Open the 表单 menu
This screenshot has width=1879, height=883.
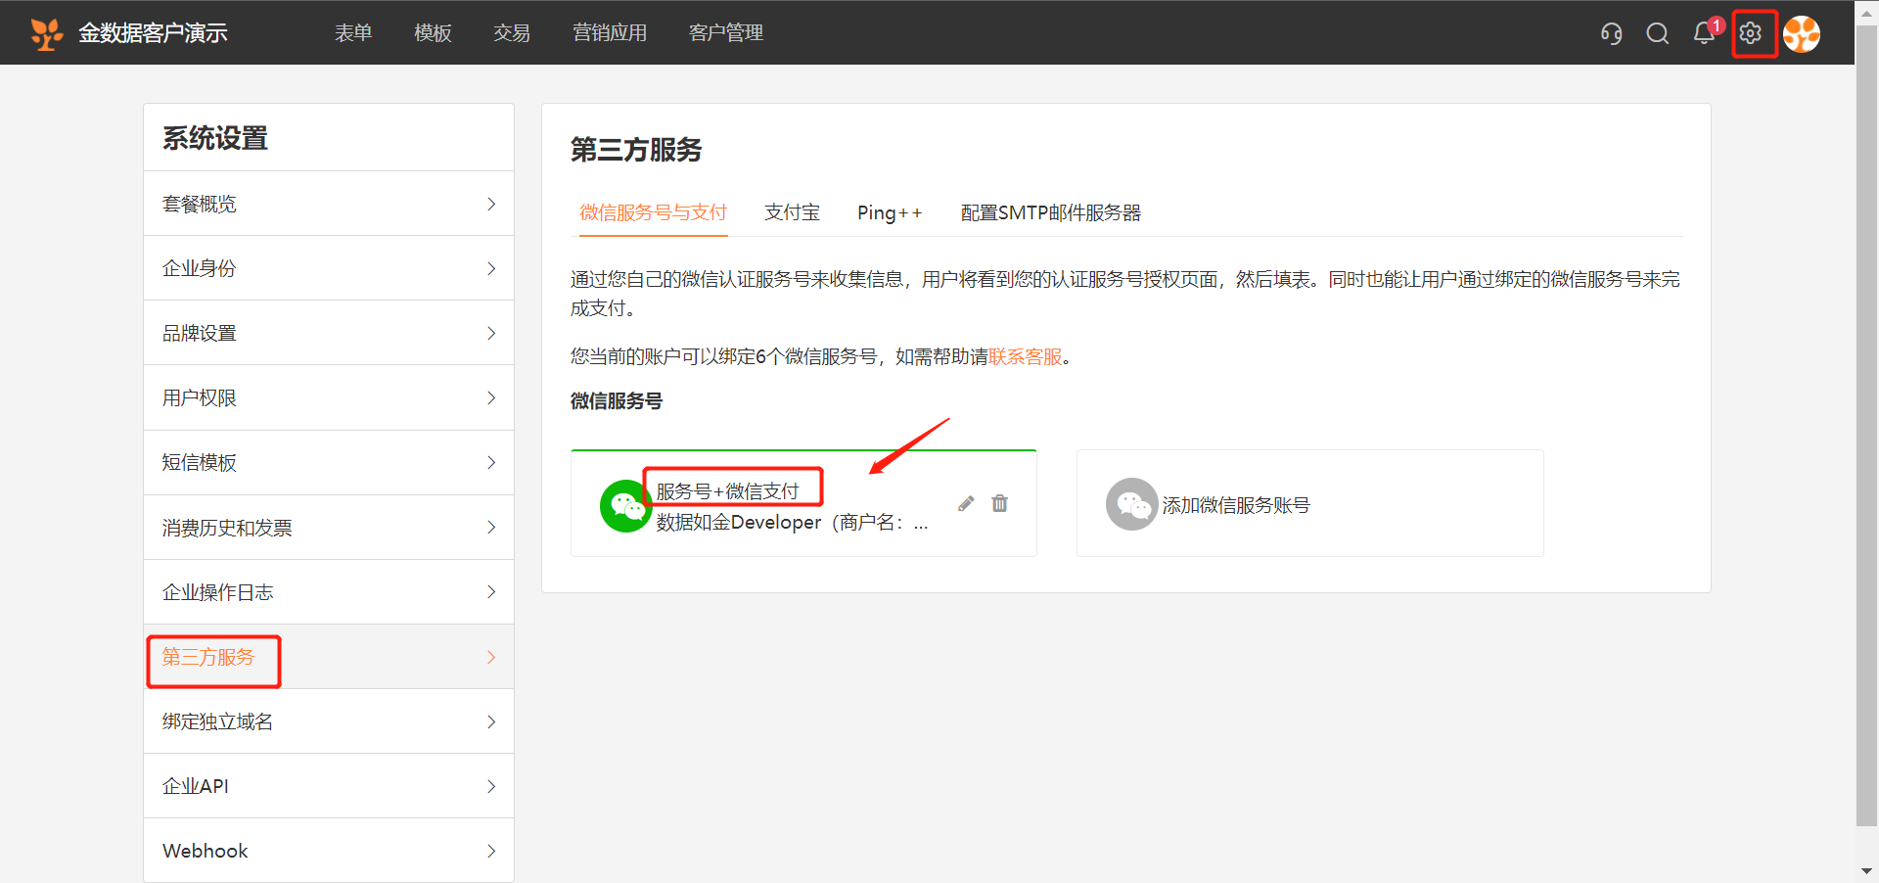[353, 33]
